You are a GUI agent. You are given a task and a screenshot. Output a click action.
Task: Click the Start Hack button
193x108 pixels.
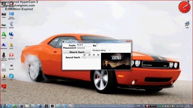pos(77,52)
